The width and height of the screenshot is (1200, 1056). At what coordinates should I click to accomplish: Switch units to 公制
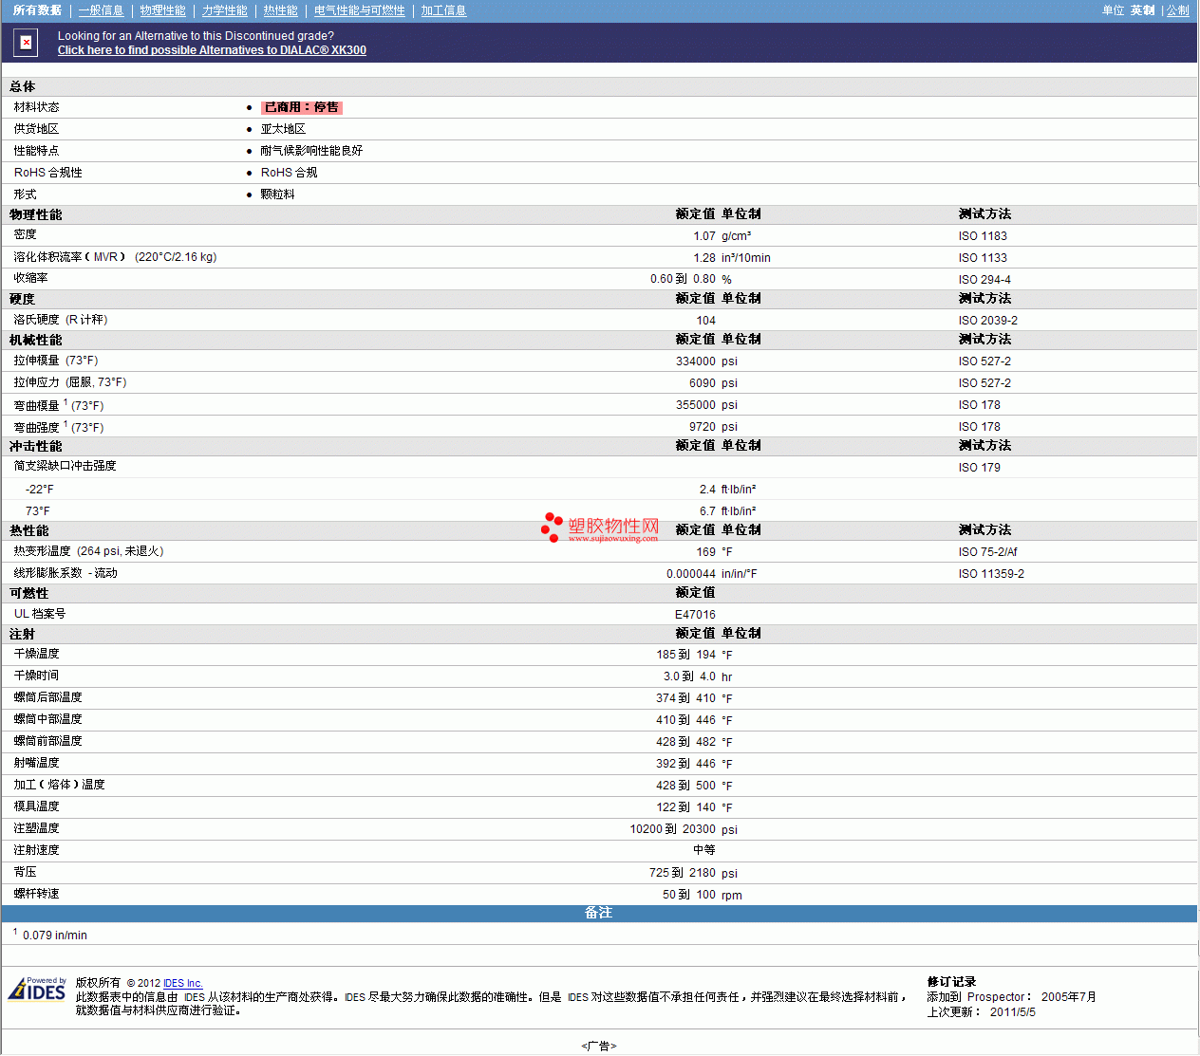pyautogui.click(x=1177, y=10)
